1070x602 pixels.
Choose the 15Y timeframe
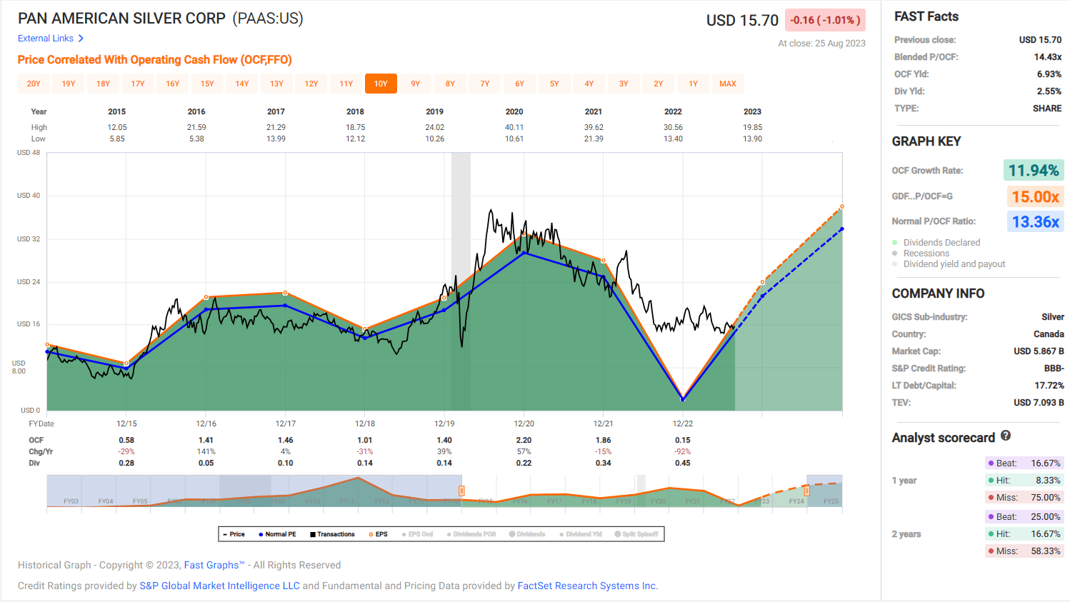pos(207,84)
